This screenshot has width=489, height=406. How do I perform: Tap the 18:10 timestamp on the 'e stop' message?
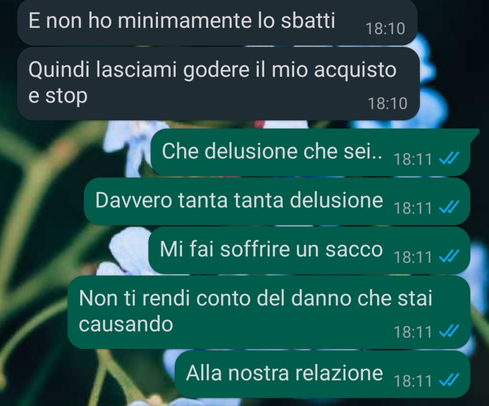388,103
